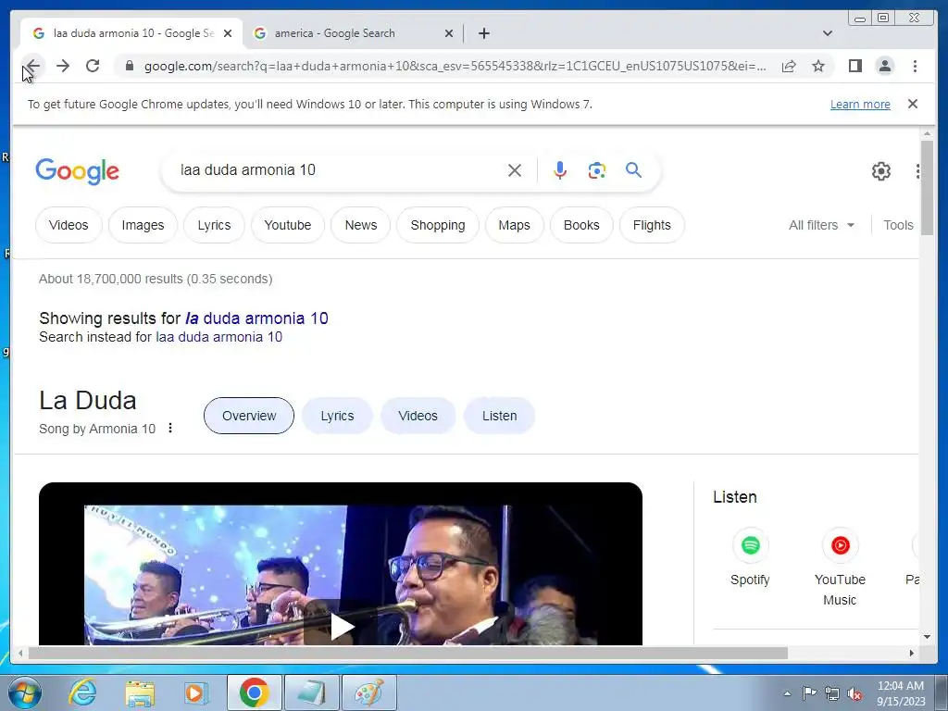The height and width of the screenshot is (711, 948).
Task: Close the 'laa duda armonia 10' tab
Action: click(228, 33)
